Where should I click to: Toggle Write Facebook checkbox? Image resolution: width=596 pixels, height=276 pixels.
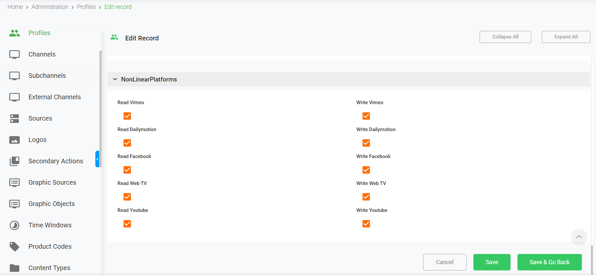click(x=366, y=170)
